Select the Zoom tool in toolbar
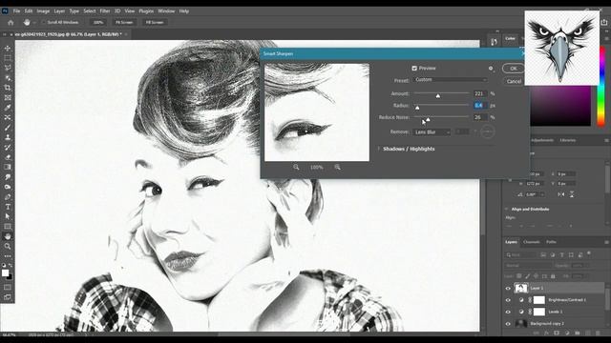Viewport: 611px width, 343px height. click(8, 246)
